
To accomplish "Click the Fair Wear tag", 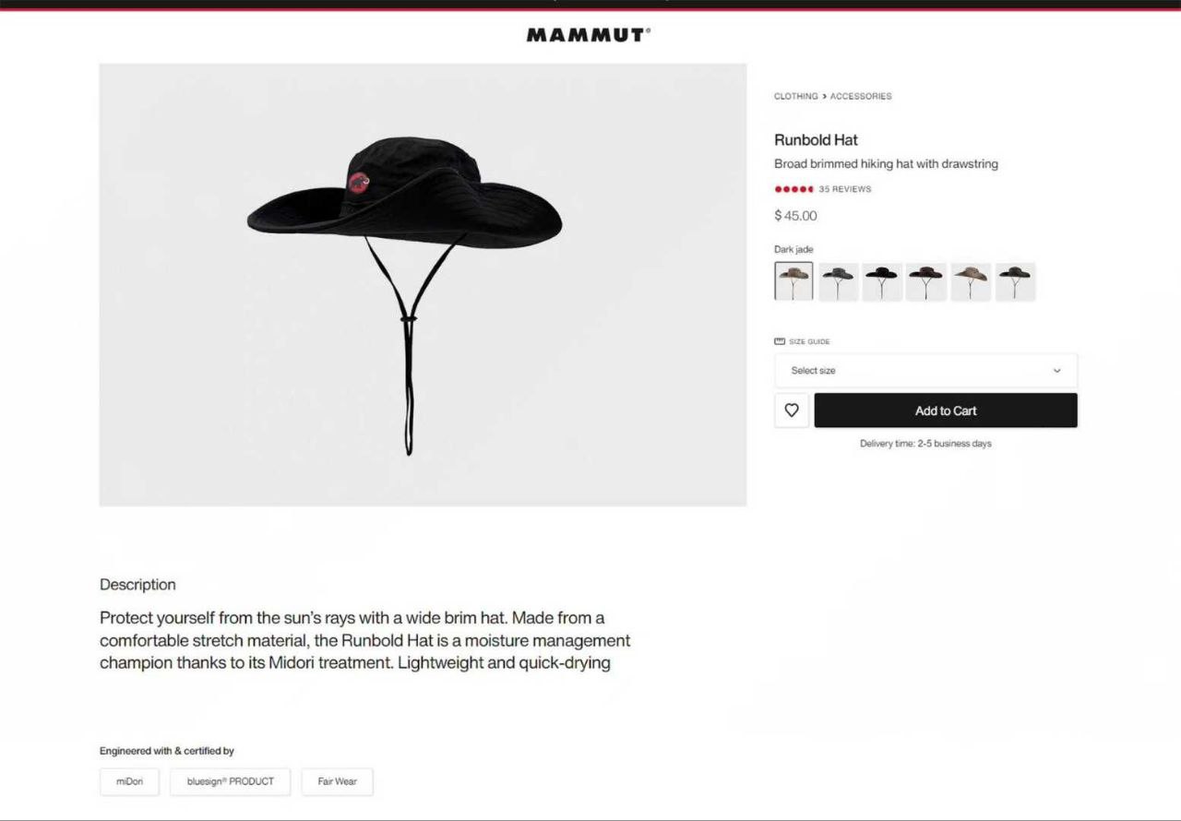I will [x=338, y=781].
